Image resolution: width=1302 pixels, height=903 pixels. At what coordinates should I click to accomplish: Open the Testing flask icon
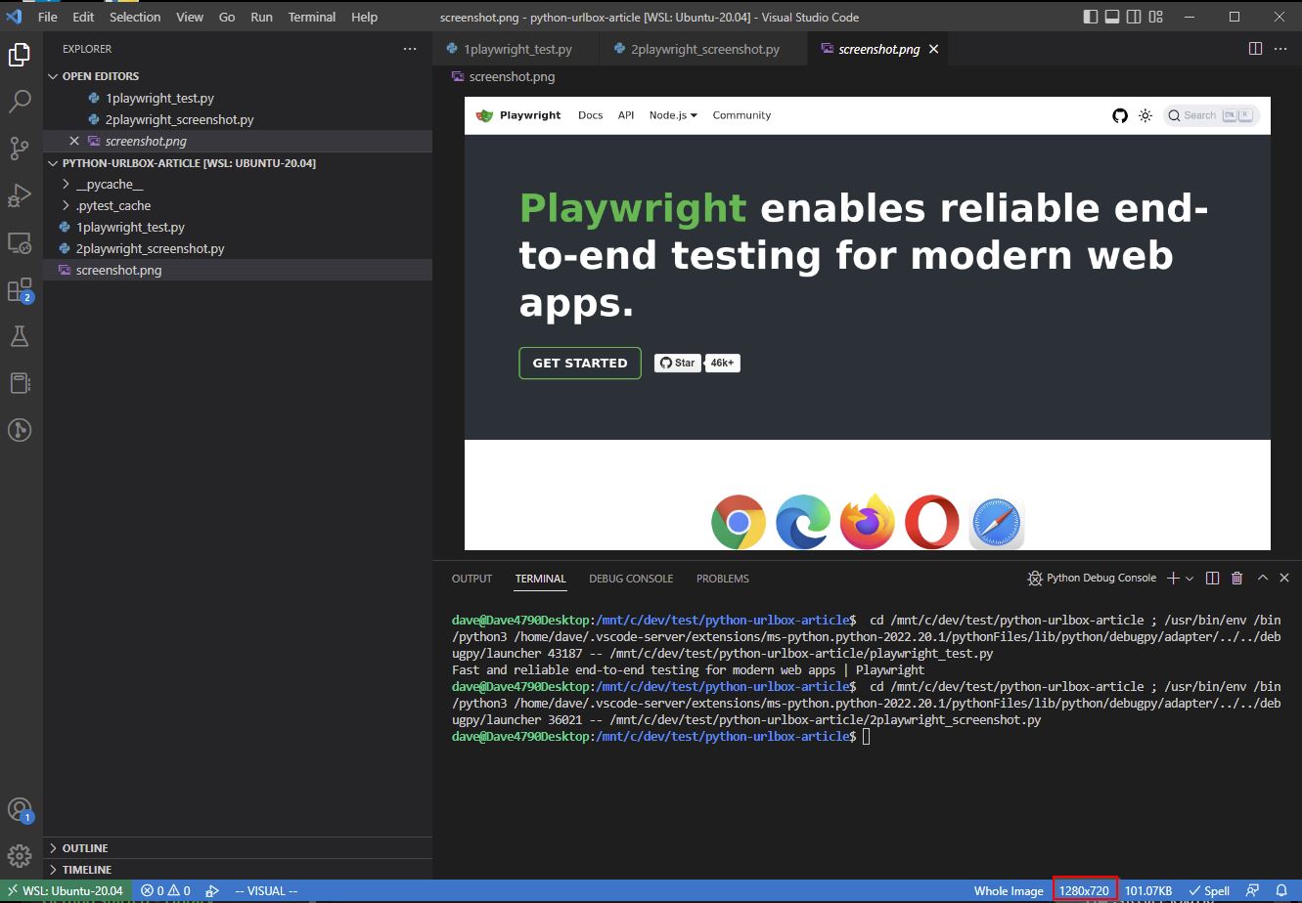tap(20, 336)
